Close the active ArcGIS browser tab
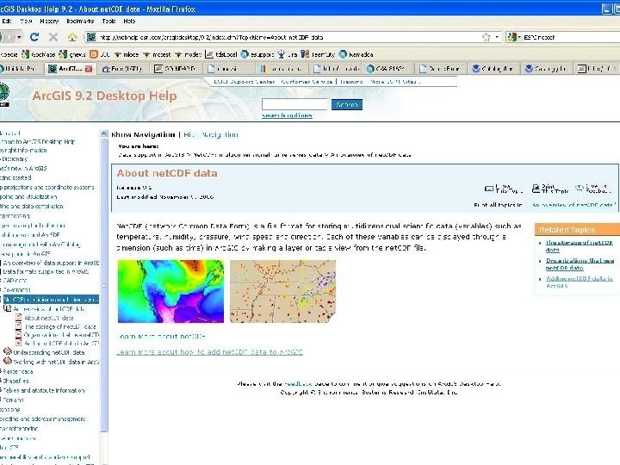This screenshot has width=620, height=465. [89, 69]
